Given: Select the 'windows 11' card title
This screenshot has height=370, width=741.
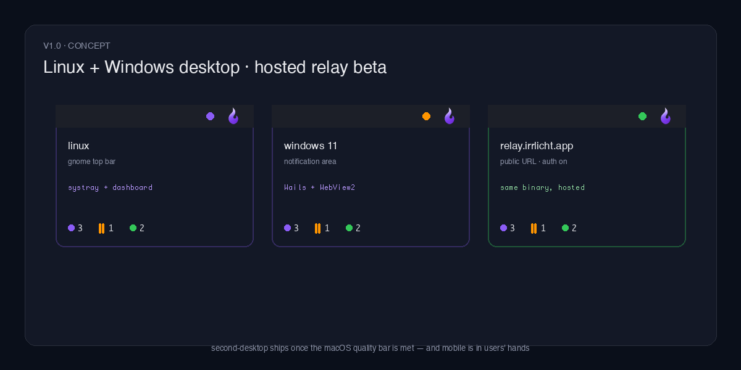Looking at the screenshot, I should coord(311,146).
